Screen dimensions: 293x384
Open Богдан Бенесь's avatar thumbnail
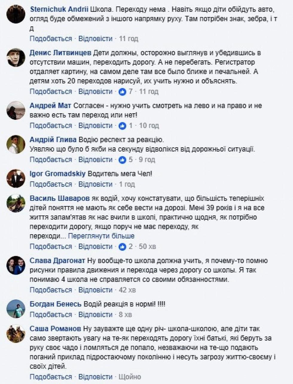tap(16, 309)
